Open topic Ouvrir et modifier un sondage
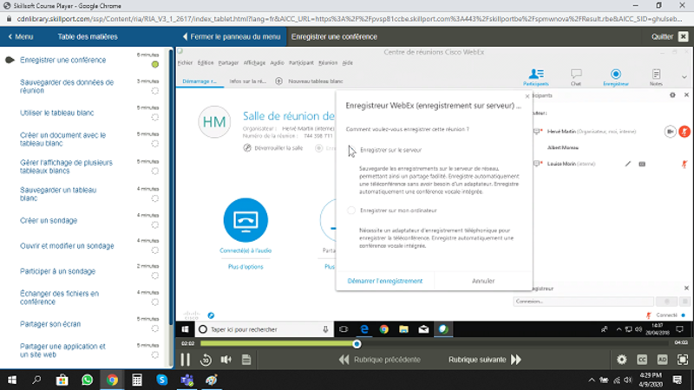The height and width of the screenshot is (390, 694). pyautogui.click(x=67, y=246)
